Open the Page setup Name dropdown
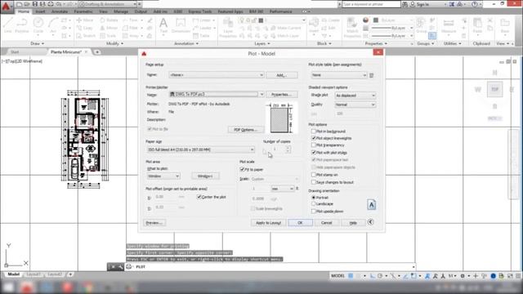This screenshot has height=294, width=523. (x=217, y=75)
